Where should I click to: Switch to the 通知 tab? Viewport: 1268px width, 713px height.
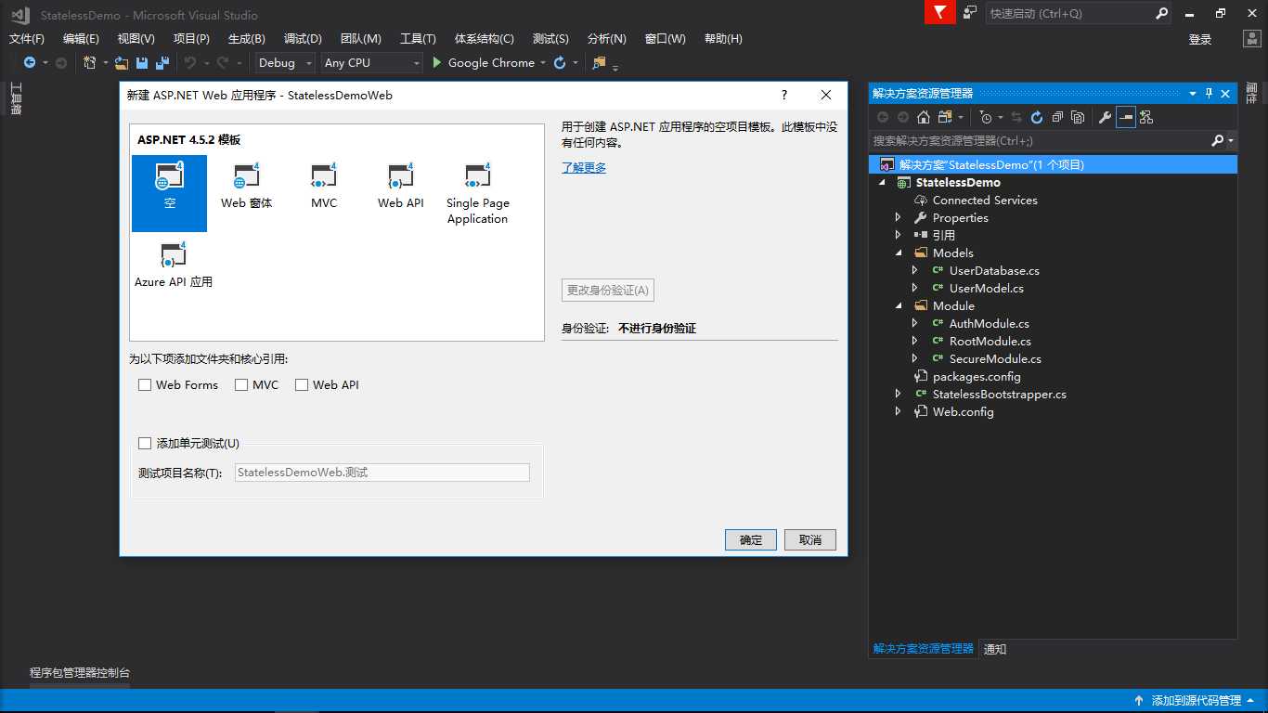(995, 649)
